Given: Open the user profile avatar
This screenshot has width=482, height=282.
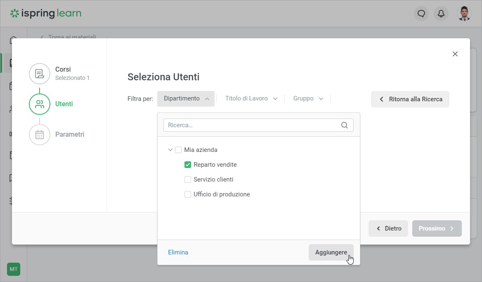Looking at the screenshot, I should click(x=464, y=14).
